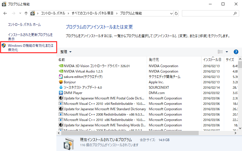Click the すべてのコントロール パネル項目 breadcrumb
The image size is (242, 151).
click(92, 13)
